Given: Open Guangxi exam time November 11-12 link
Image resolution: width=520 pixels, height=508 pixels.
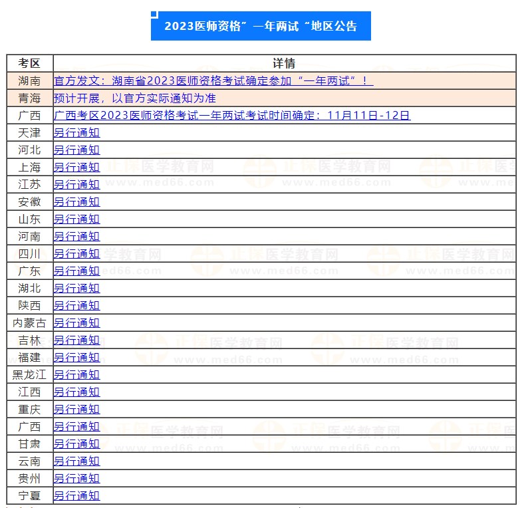Looking at the screenshot, I should [231, 116].
